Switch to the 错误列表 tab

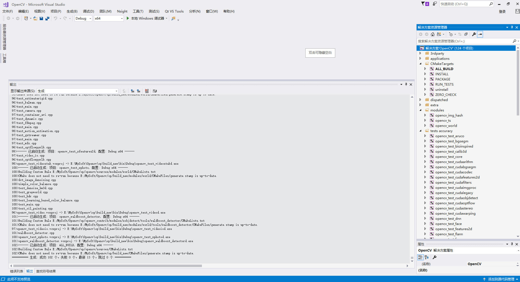point(17,271)
